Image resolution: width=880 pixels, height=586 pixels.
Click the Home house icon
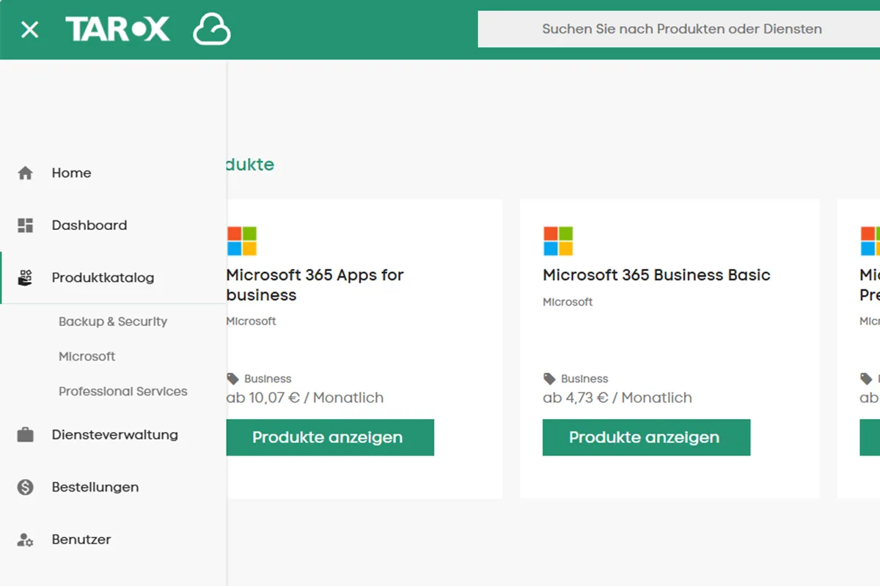point(26,174)
